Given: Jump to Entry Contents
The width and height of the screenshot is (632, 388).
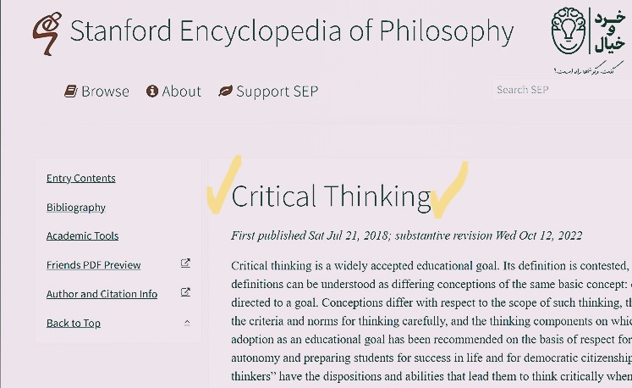Looking at the screenshot, I should click(81, 178).
